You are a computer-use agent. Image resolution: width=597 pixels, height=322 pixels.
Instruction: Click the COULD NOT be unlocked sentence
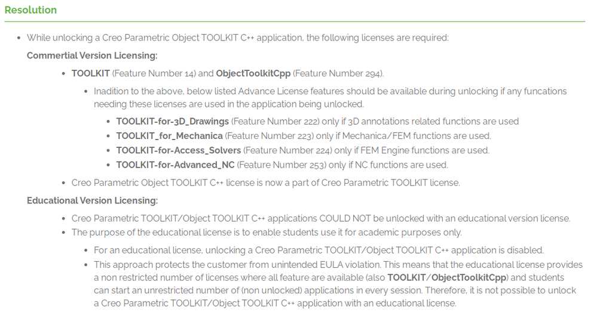(x=321, y=218)
